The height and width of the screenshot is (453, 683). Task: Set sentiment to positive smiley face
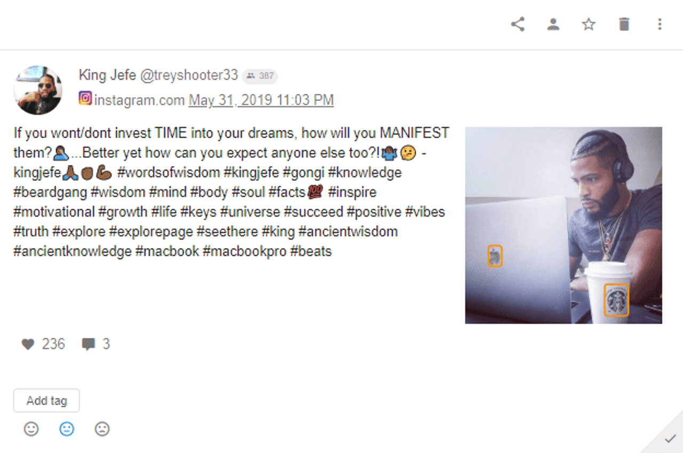[31, 429]
